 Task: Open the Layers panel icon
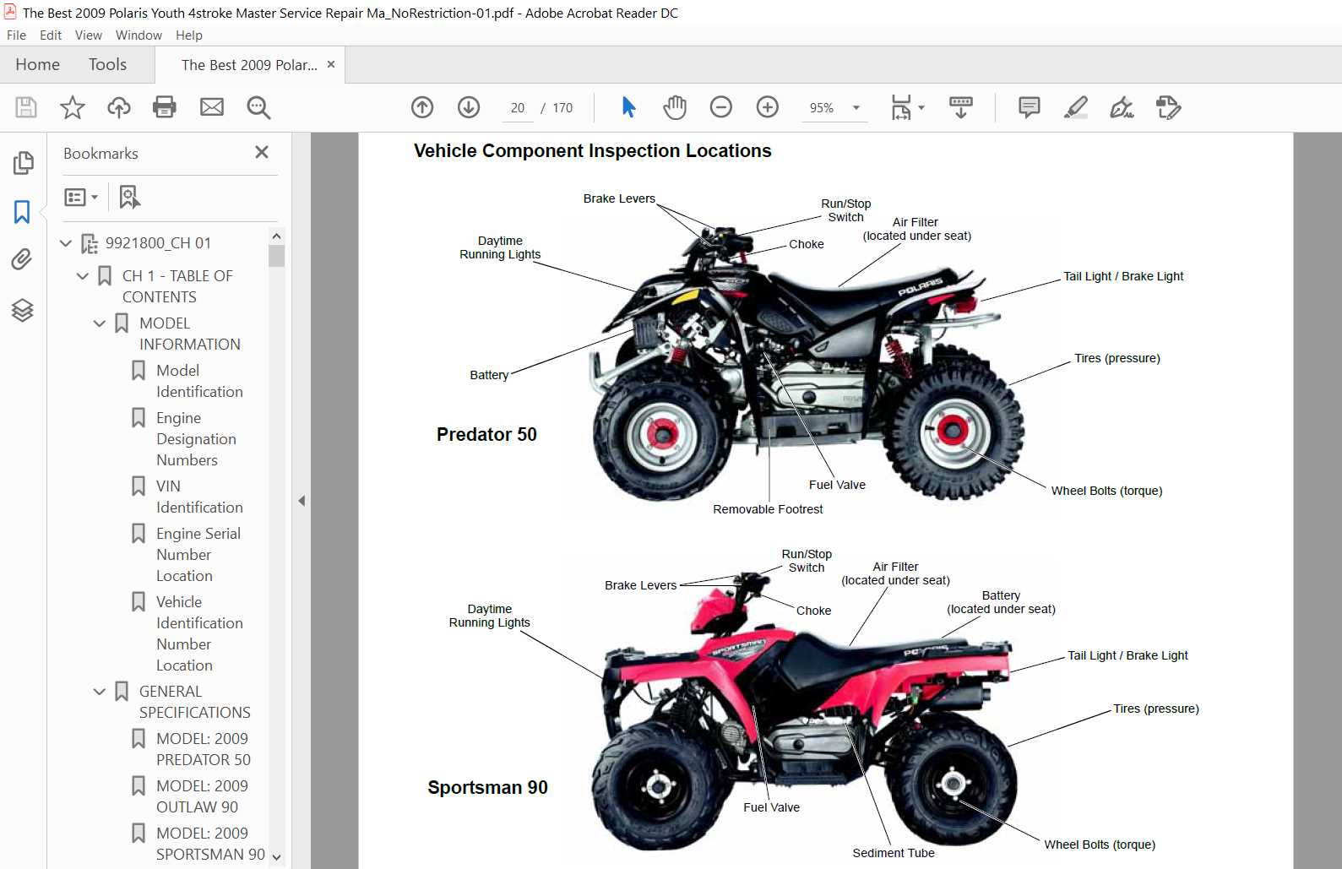pyautogui.click(x=22, y=310)
